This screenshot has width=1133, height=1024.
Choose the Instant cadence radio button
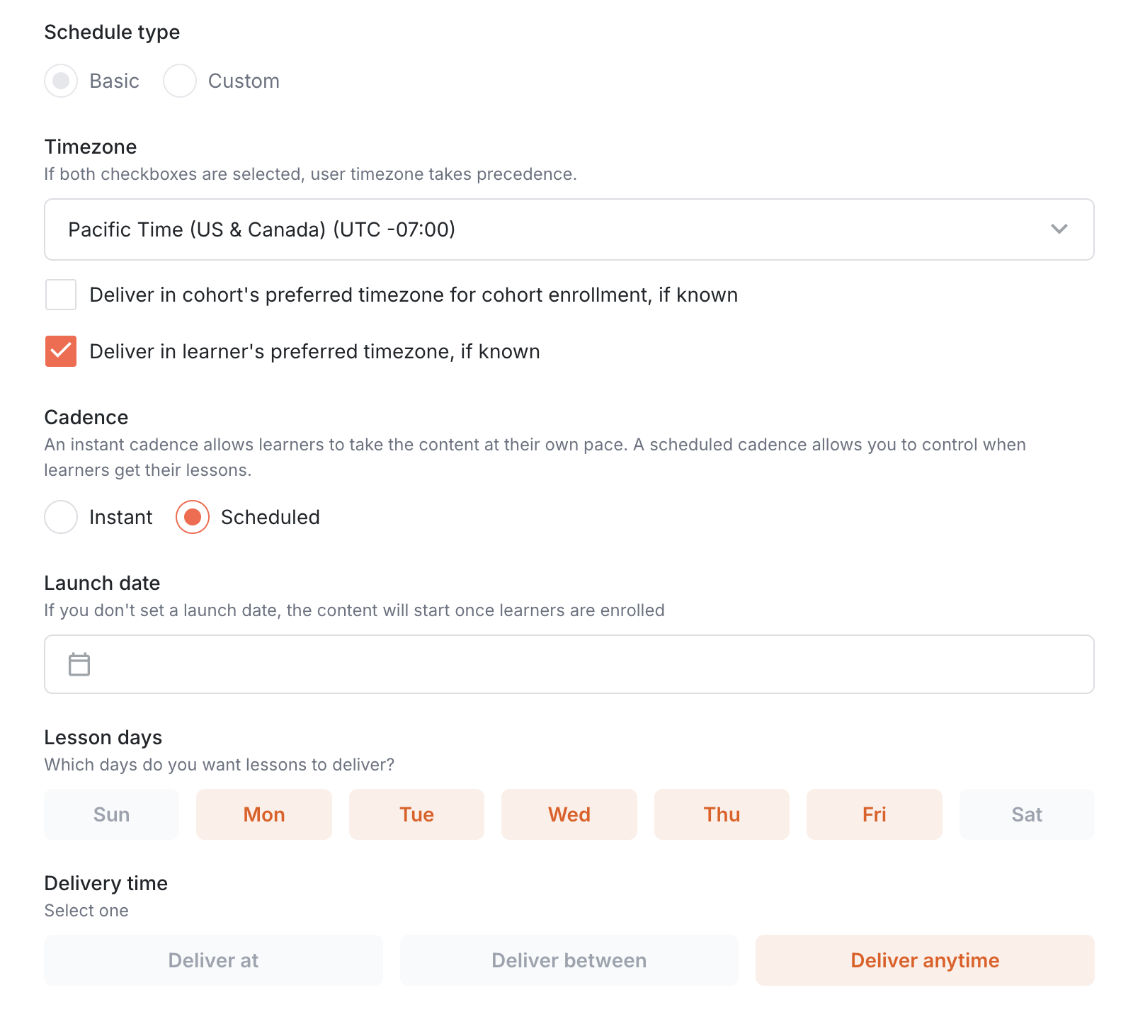coord(61,517)
